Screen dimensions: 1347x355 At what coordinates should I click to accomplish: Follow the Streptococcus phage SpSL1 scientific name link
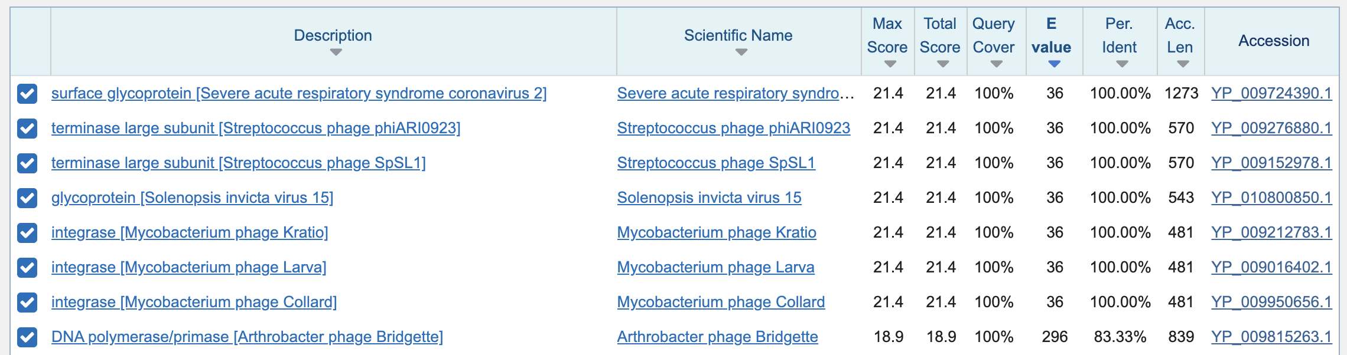pos(716,163)
